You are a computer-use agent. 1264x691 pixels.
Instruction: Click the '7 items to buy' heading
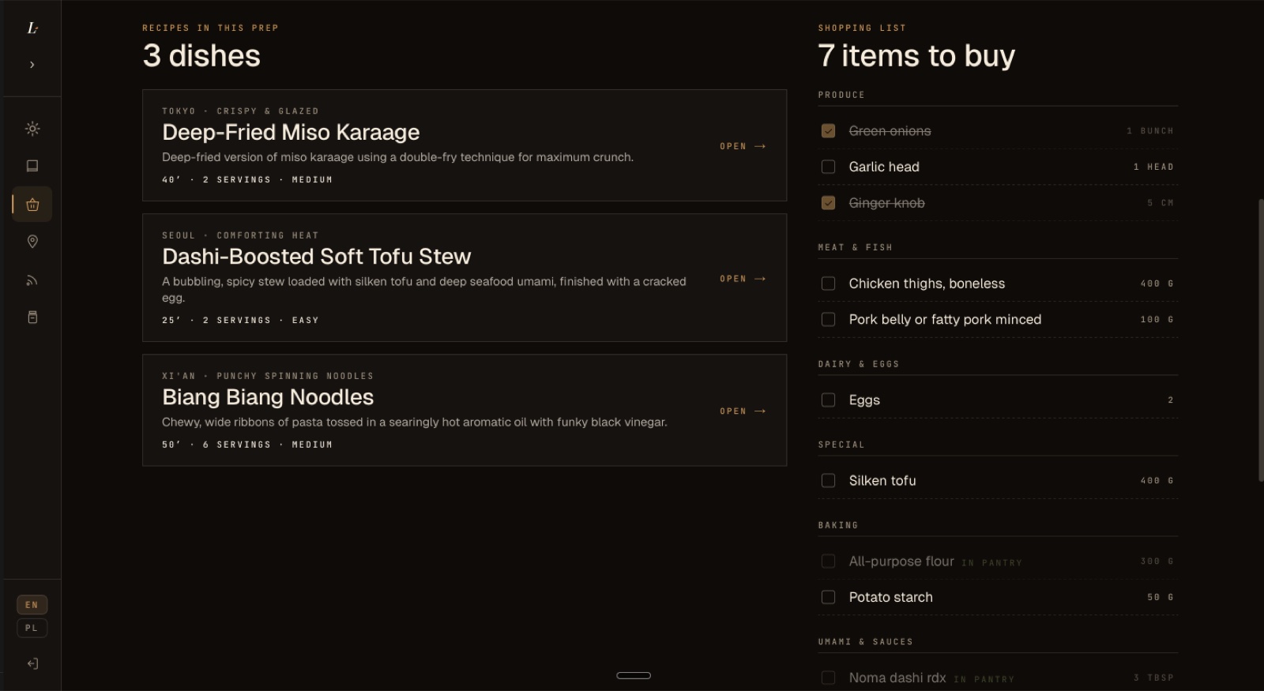(916, 56)
